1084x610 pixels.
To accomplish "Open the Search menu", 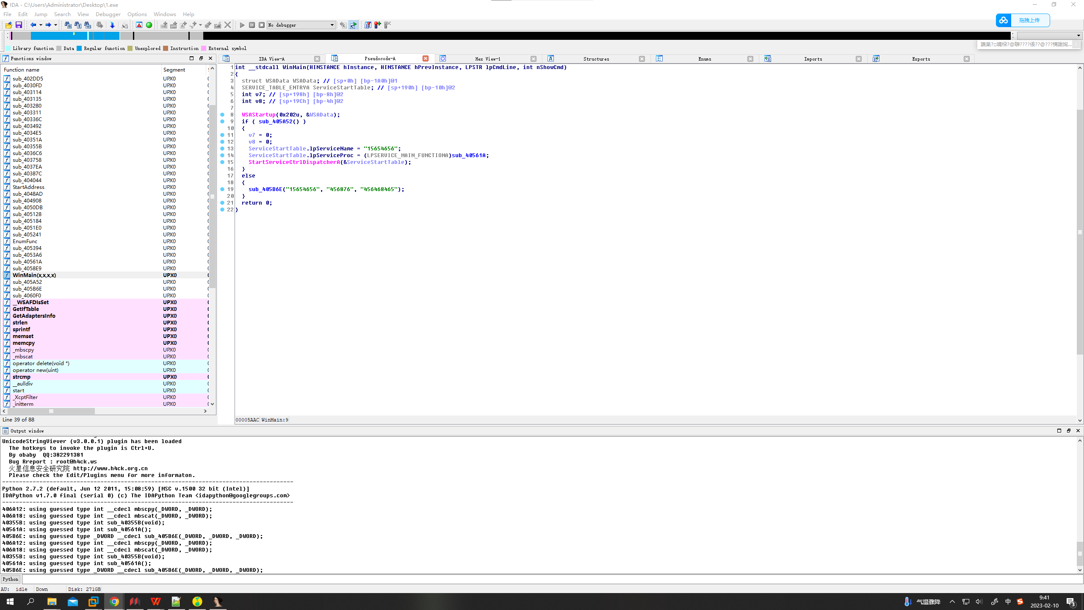I will click(62, 14).
